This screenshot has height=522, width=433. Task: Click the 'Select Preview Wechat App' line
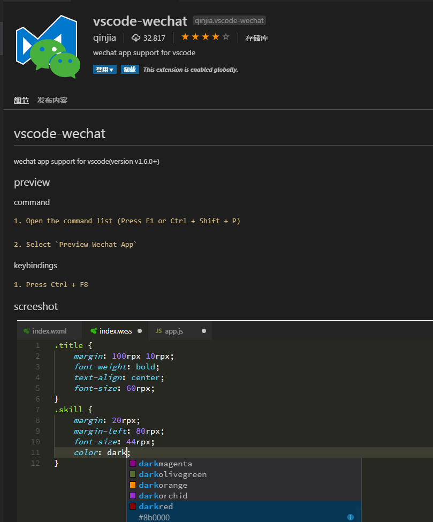click(75, 244)
